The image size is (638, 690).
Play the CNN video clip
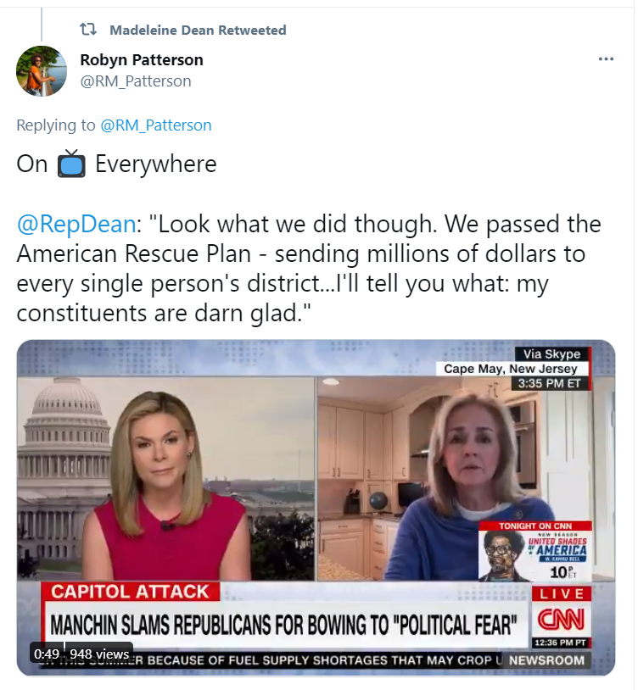click(x=316, y=508)
